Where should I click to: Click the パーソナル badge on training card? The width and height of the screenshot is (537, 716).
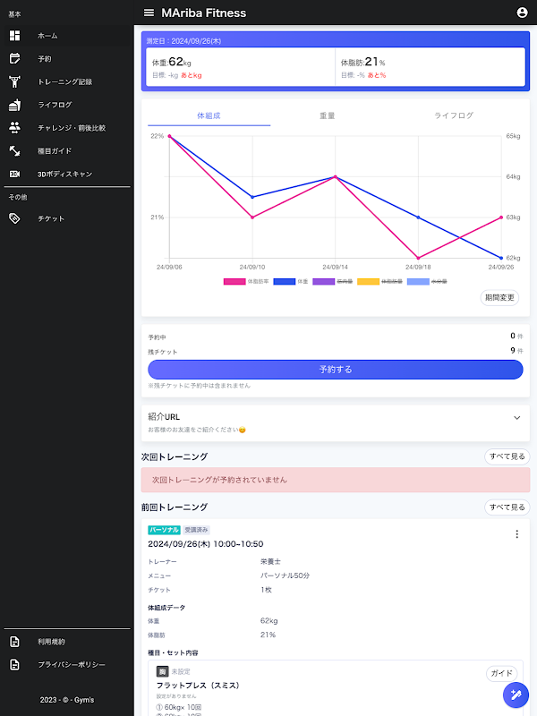point(164,530)
